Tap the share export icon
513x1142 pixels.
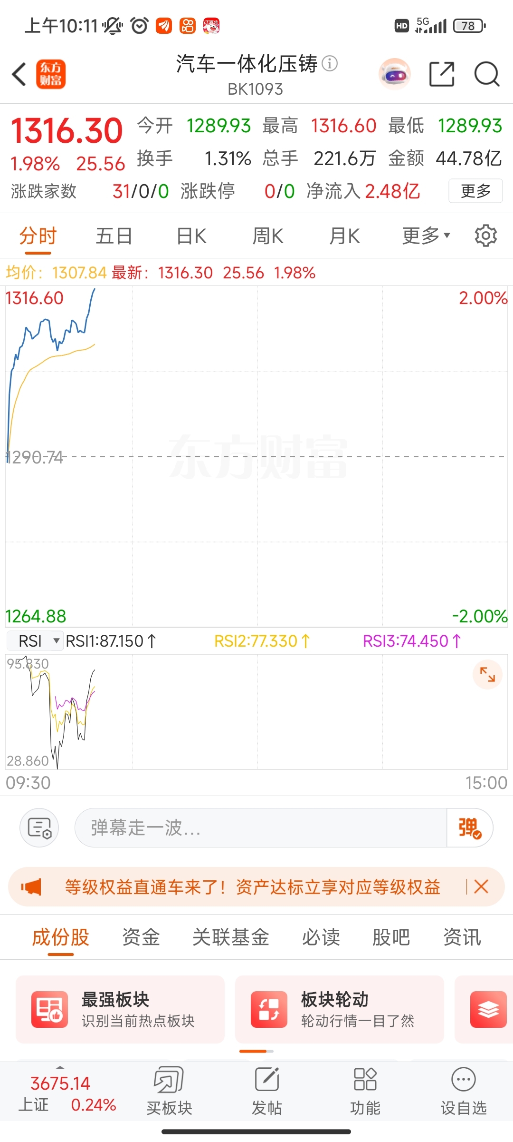click(442, 74)
